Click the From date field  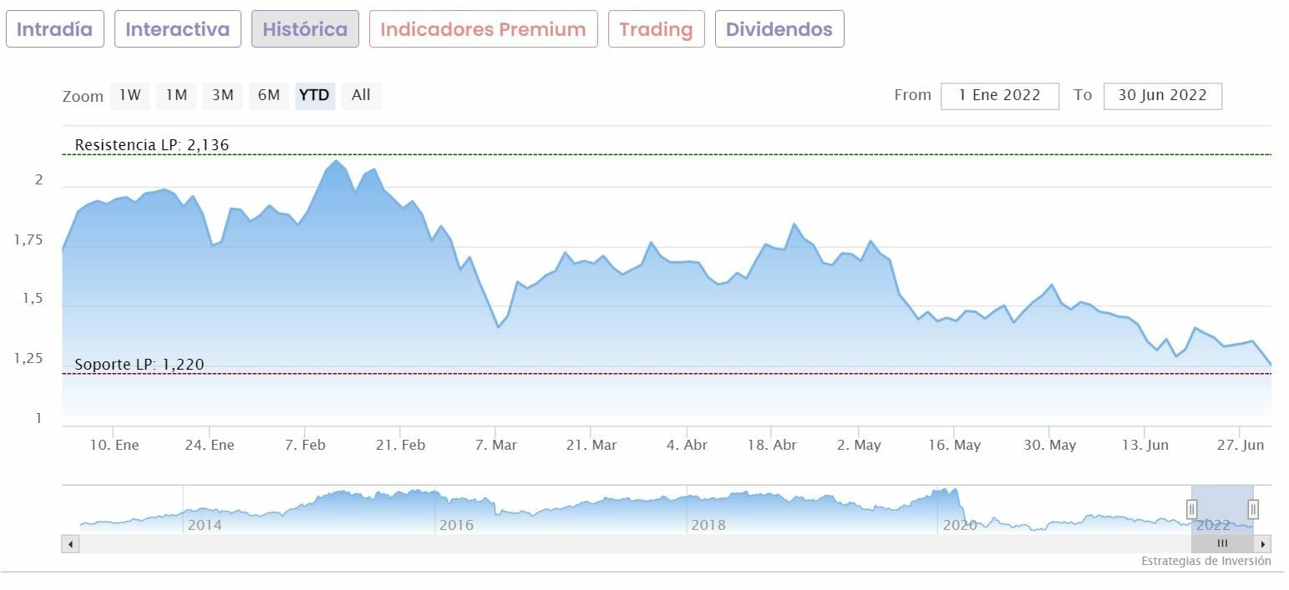pos(999,95)
